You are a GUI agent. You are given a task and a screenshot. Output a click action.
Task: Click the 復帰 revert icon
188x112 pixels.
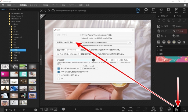click(123, 109)
